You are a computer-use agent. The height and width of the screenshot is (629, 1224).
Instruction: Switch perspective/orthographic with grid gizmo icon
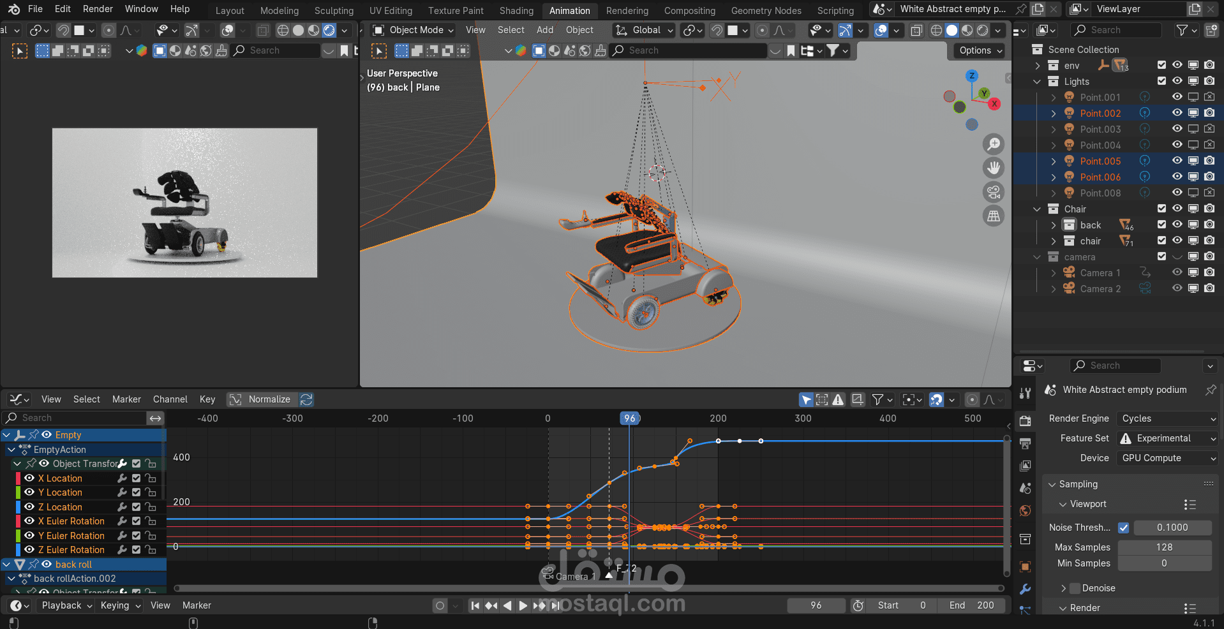point(994,216)
